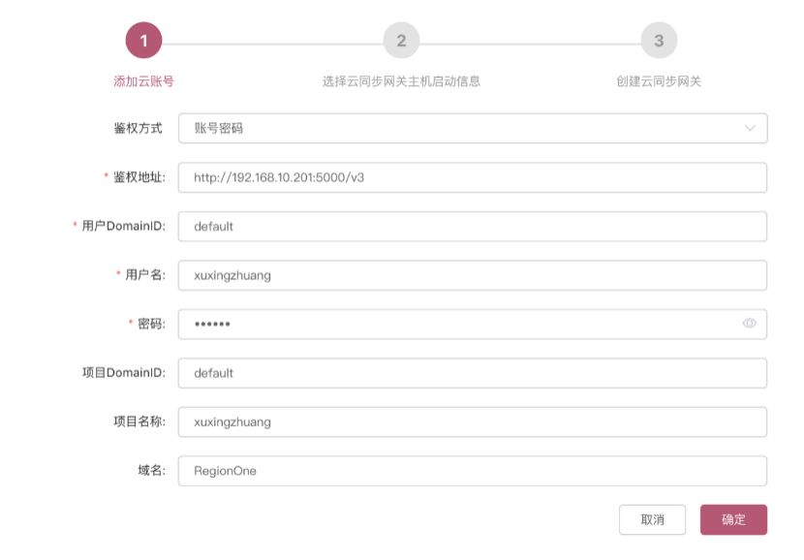This screenshot has width=804, height=560.
Task: Click the 取消 cancel button
Action: click(x=654, y=519)
